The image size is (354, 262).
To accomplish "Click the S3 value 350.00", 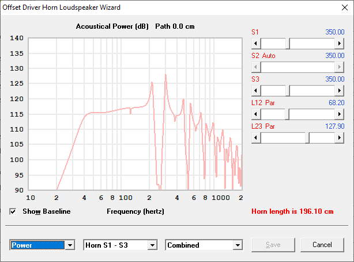I will 335,79.
